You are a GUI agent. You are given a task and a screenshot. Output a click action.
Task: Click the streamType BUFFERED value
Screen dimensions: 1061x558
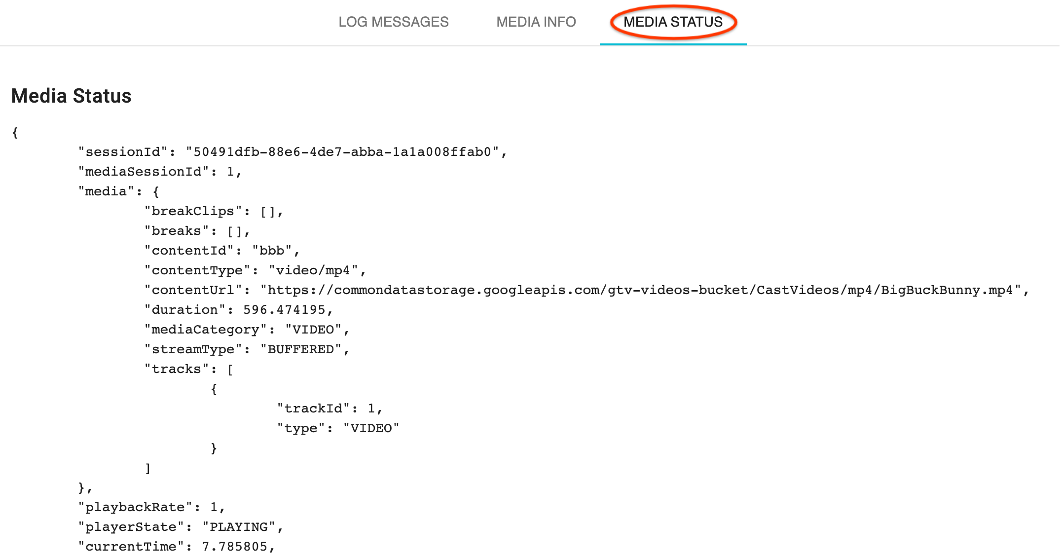[x=301, y=349]
